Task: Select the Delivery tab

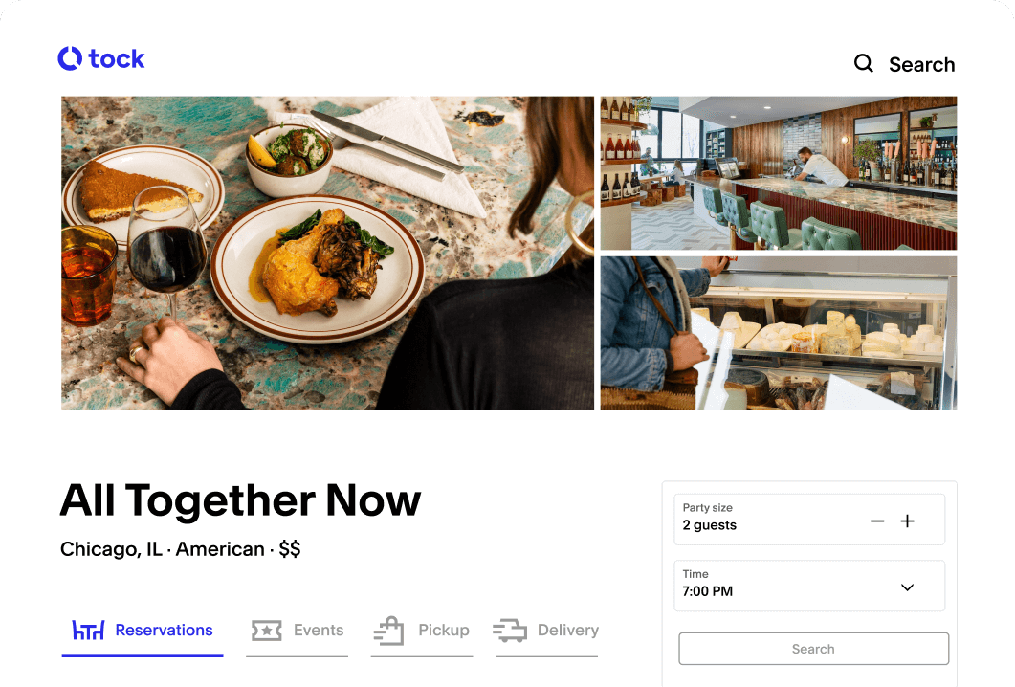Action: click(x=547, y=632)
